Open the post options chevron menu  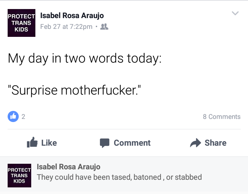pyautogui.click(x=235, y=13)
